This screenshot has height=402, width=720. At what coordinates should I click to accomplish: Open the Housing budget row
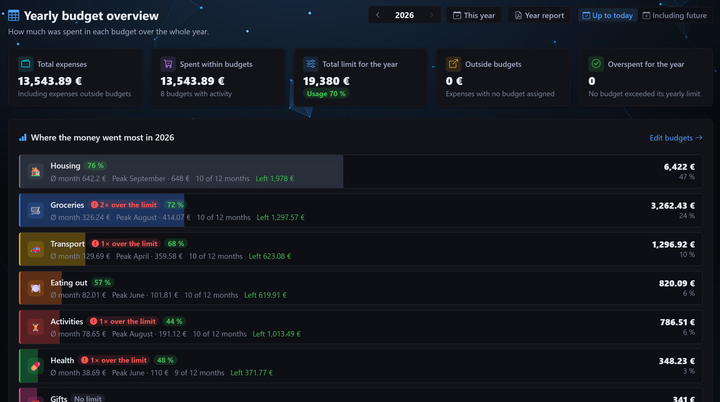361,172
